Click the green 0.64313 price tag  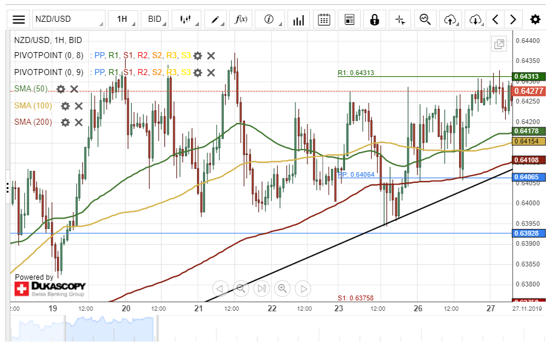pos(529,76)
